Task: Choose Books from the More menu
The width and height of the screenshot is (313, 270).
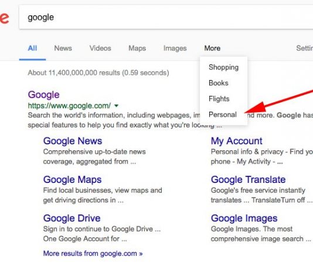Action: pyautogui.click(x=219, y=83)
